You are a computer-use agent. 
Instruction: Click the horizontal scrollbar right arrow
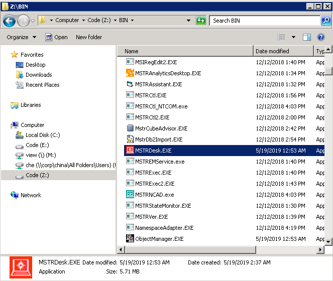pyautogui.click(x=320, y=250)
